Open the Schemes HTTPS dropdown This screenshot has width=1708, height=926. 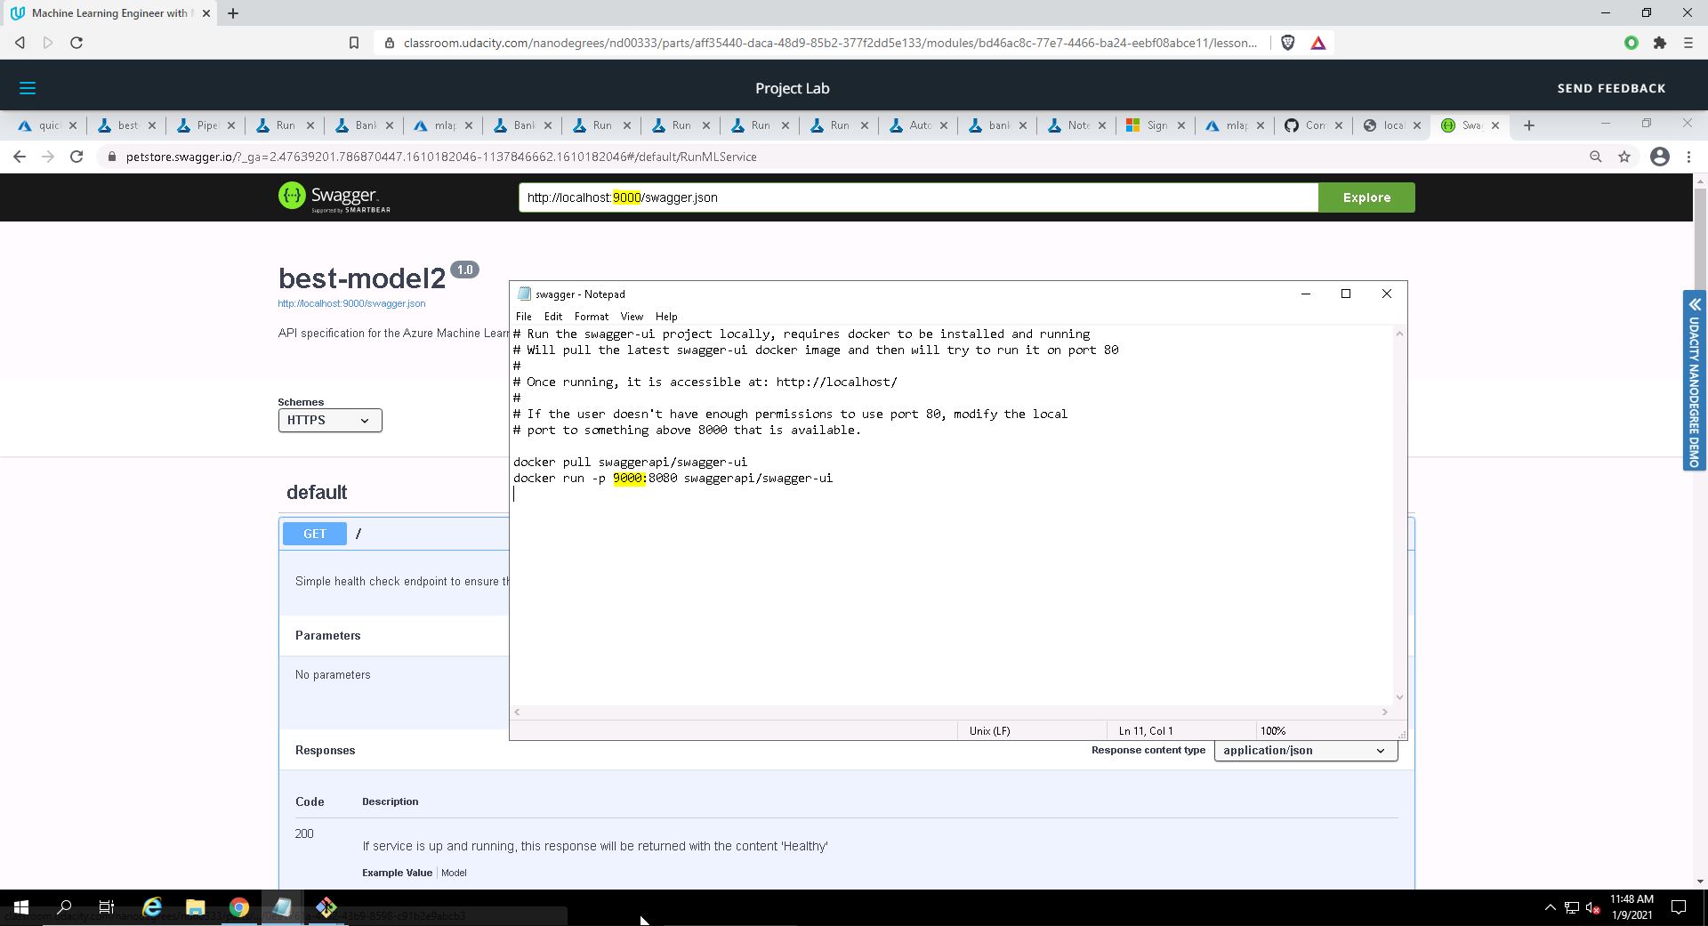pos(330,420)
